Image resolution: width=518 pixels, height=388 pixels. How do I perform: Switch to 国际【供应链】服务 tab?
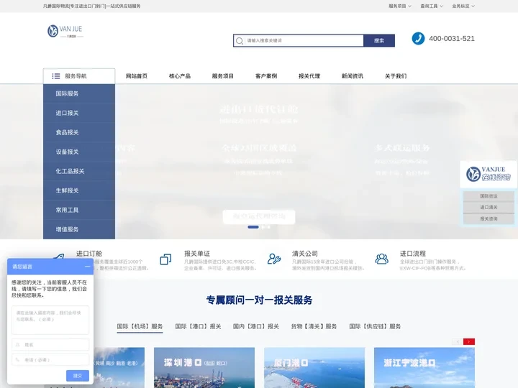pyautogui.click(x=375, y=327)
